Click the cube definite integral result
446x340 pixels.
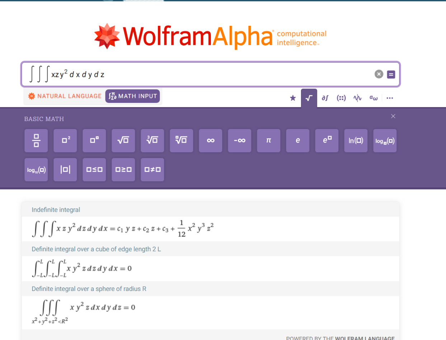pos(82,269)
